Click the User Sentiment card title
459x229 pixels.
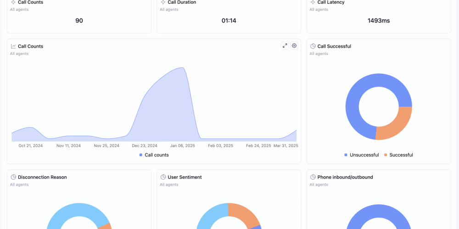pyautogui.click(x=185, y=177)
